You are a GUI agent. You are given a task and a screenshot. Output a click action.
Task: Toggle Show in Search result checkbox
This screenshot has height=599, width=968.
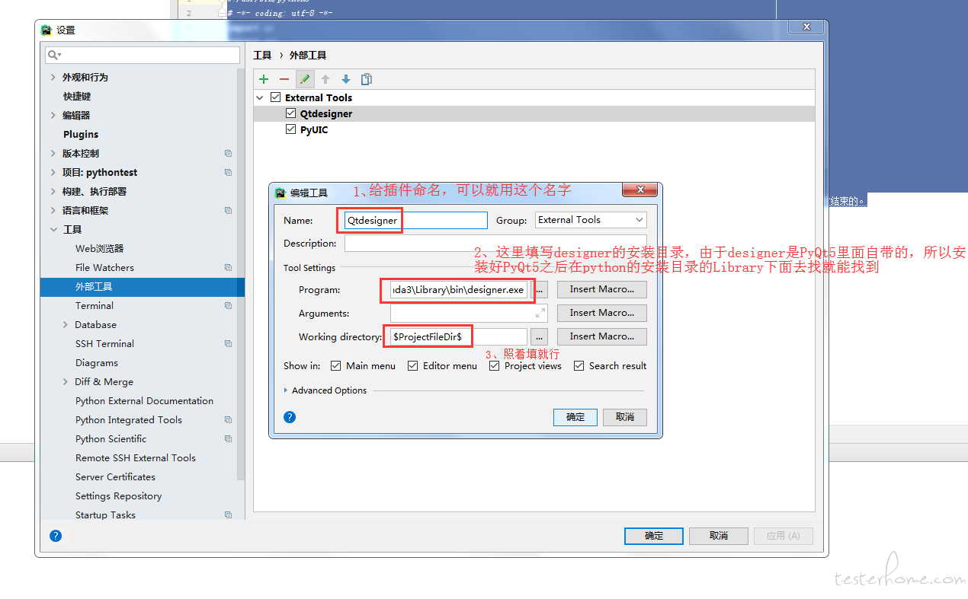click(x=579, y=365)
